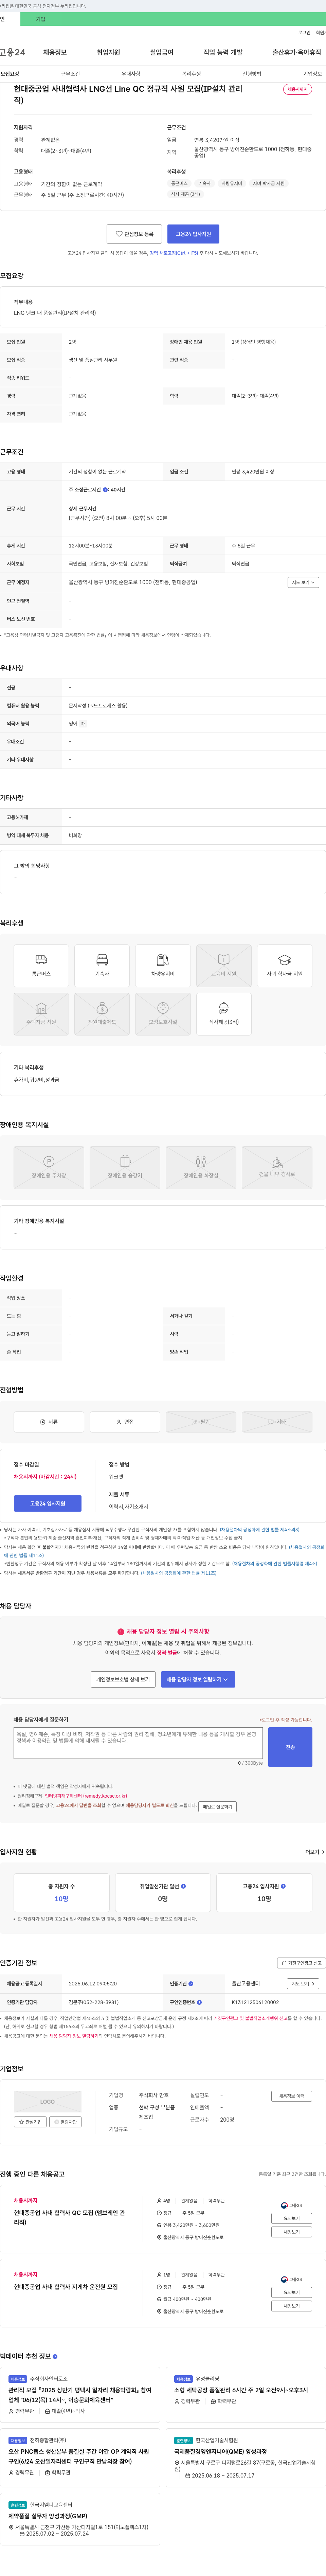Image resolution: width=326 pixels, height=2576 pixels.
Task: Focus the 채용 담당자에게 질문하기 text box
Action: pos(138,1743)
